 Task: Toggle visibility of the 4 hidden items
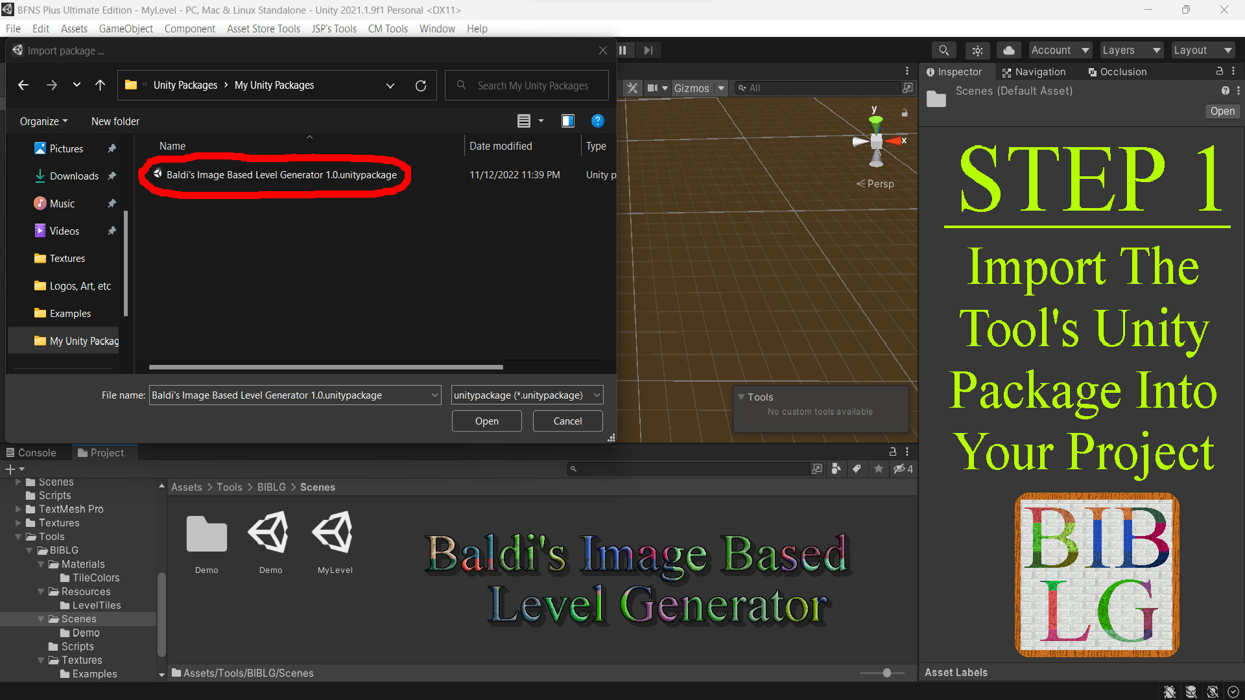tap(901, 469)
